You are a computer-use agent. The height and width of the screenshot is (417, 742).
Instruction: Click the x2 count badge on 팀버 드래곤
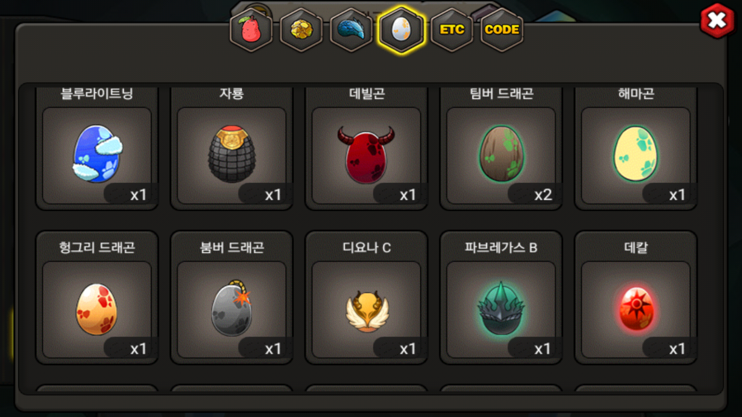[x=534, y=194]
